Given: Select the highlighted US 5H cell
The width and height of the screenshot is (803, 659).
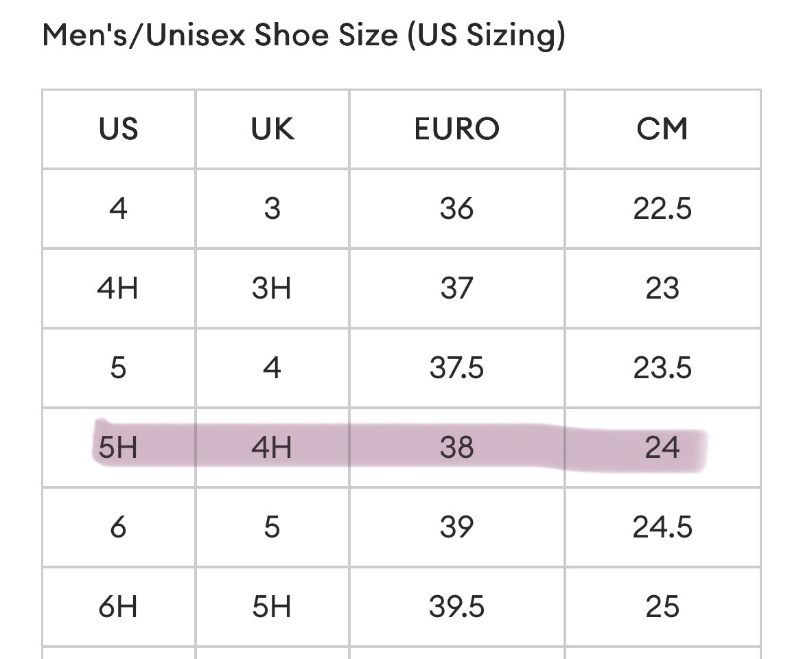Looking at the screenshot, I should (x=119, y=448).
